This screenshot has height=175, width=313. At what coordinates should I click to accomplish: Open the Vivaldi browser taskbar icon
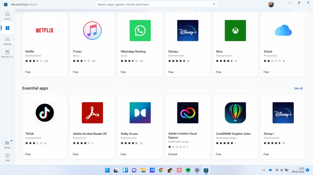pyautogui.click(x=179, y=170)
